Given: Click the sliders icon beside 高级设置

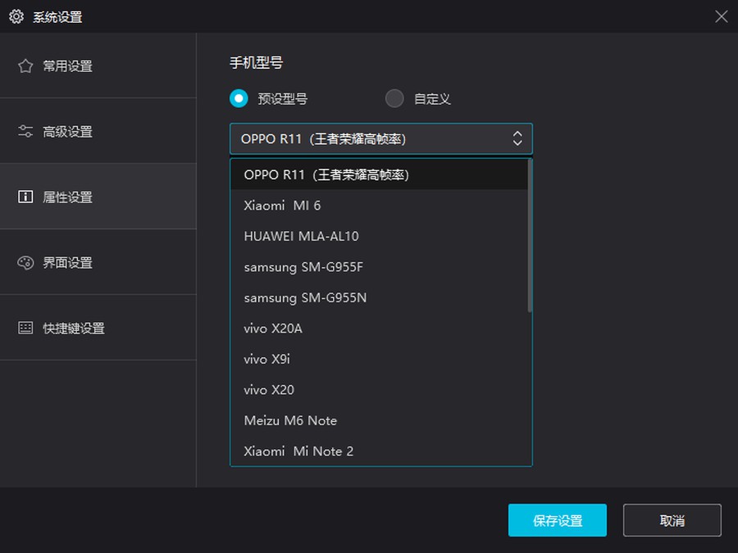Looking at the screenshot, I should click(25, 131).
